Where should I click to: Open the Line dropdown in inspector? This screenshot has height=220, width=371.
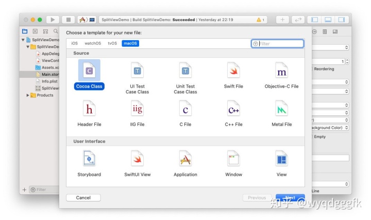coord(330,184)
